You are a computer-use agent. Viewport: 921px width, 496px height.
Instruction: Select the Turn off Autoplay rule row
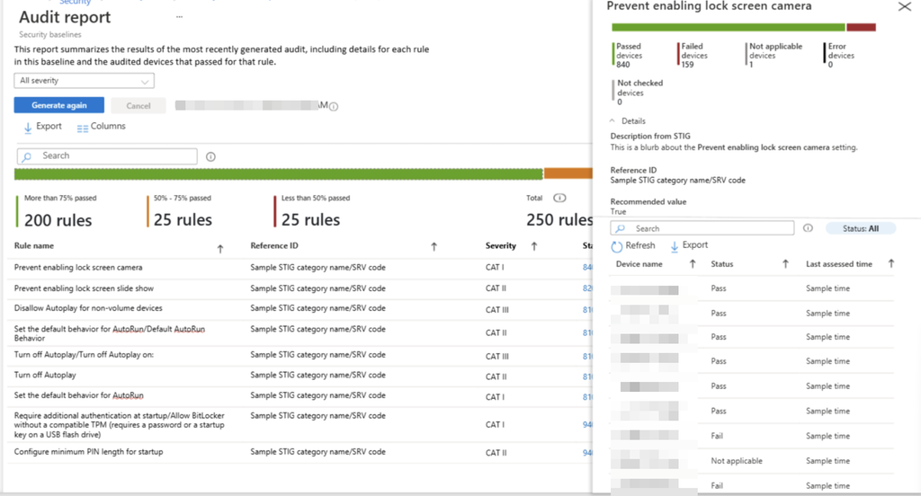pyautogui.click(x=300, y=376)
